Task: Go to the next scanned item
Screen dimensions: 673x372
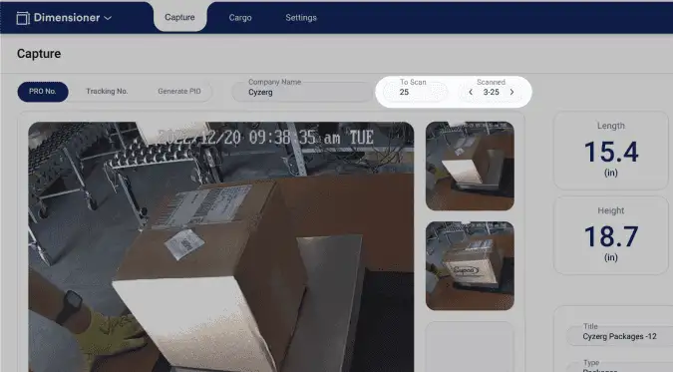Action: tap(511, 92)
